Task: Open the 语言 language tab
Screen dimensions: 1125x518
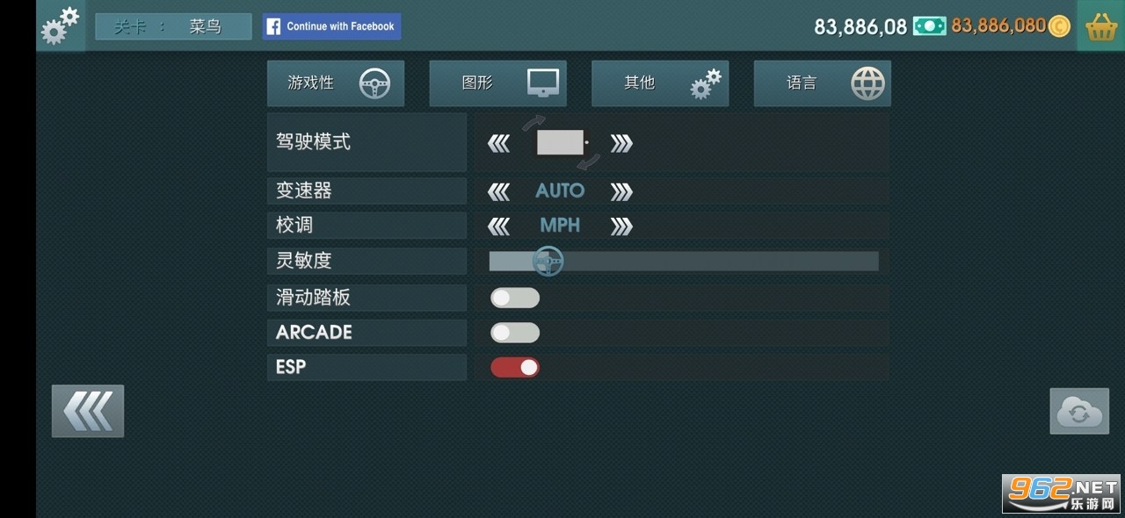Action: (x=822, y=83)
